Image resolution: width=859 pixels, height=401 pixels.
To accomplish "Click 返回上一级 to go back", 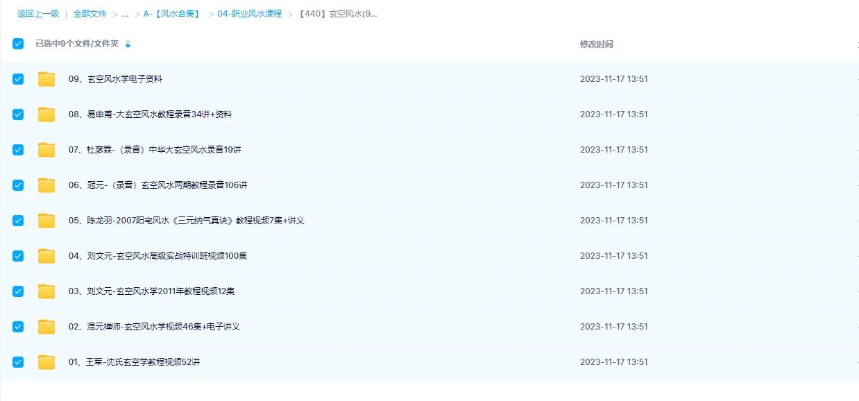I will click(x=38, y=14).
